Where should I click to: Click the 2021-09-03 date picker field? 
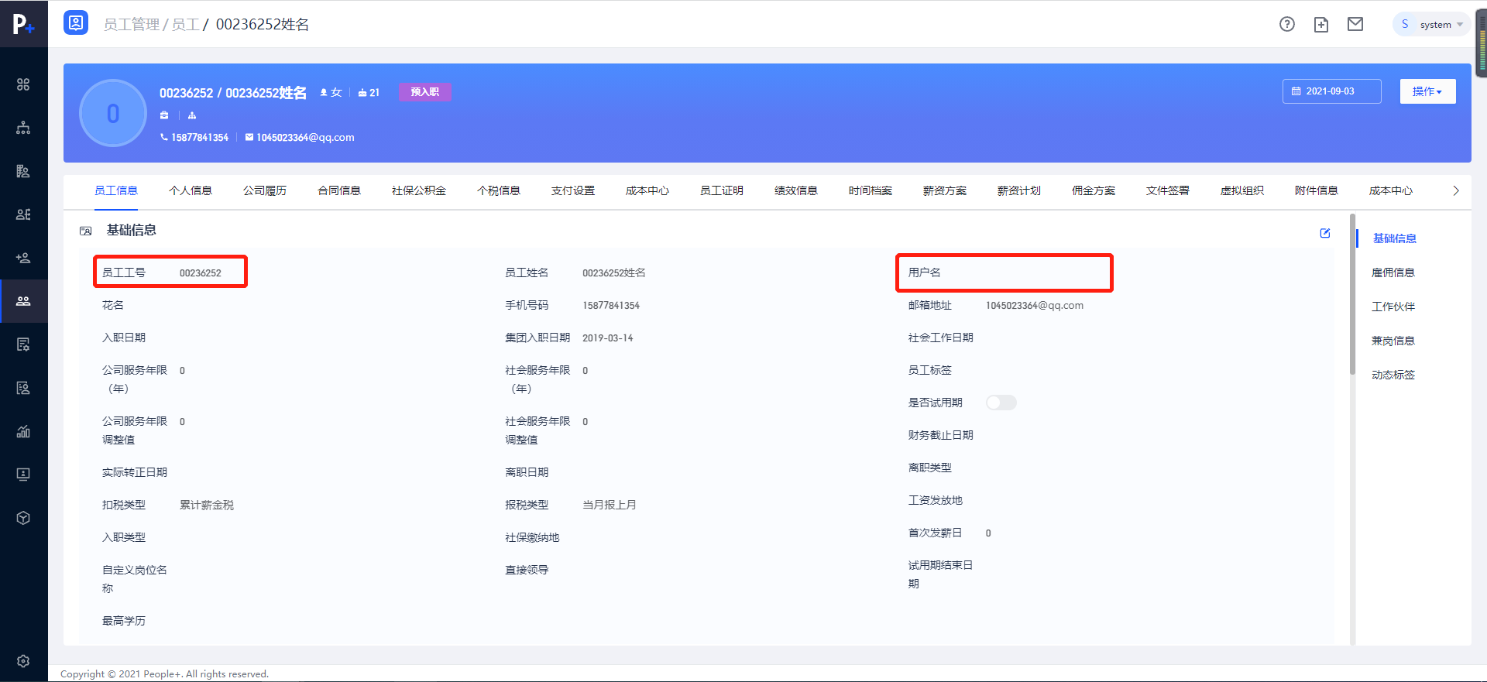coord(1331,91)
